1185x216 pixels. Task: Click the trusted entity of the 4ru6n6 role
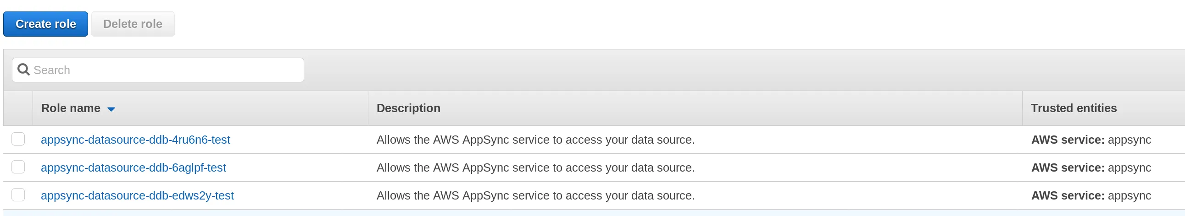(1090, 140)
